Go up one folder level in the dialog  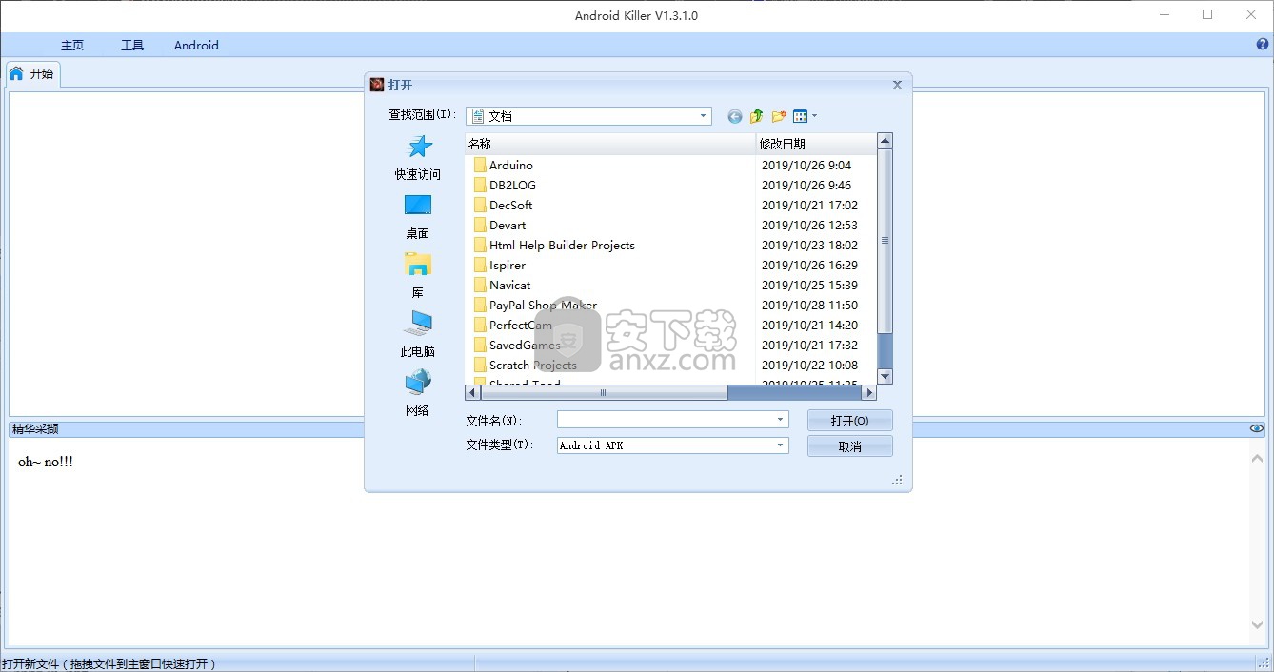coord(756,116)
